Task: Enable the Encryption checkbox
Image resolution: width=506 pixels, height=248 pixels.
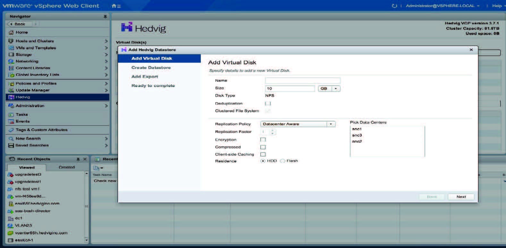Action: [263, 140]
